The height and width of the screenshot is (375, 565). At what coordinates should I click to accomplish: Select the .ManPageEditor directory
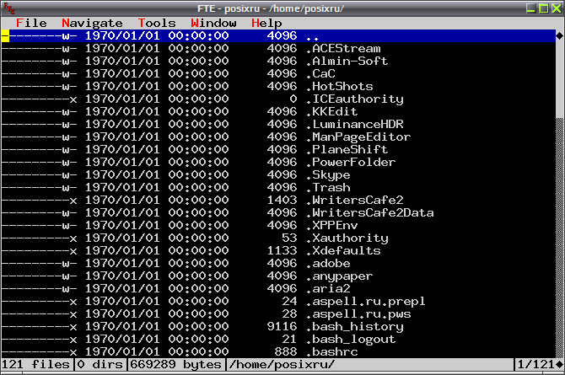click(278, 137)
